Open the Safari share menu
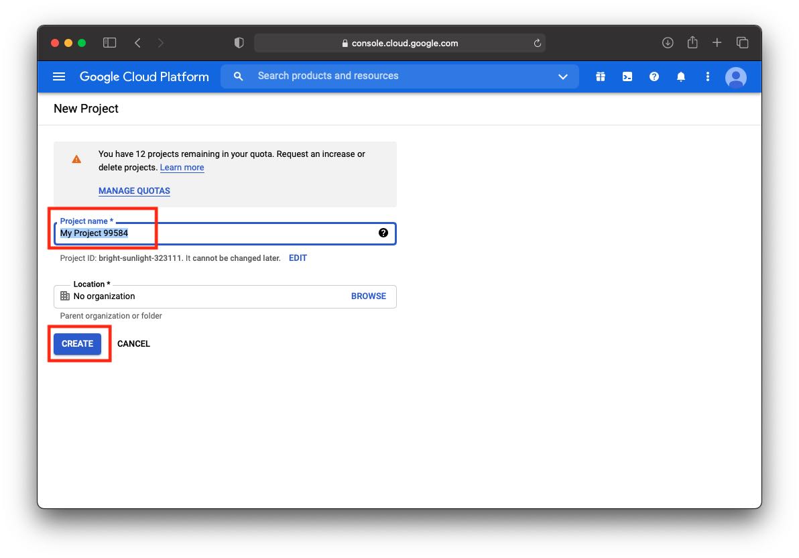Image resolution: width=799 pixels, height=558 pixels. [x=692, y=42]
